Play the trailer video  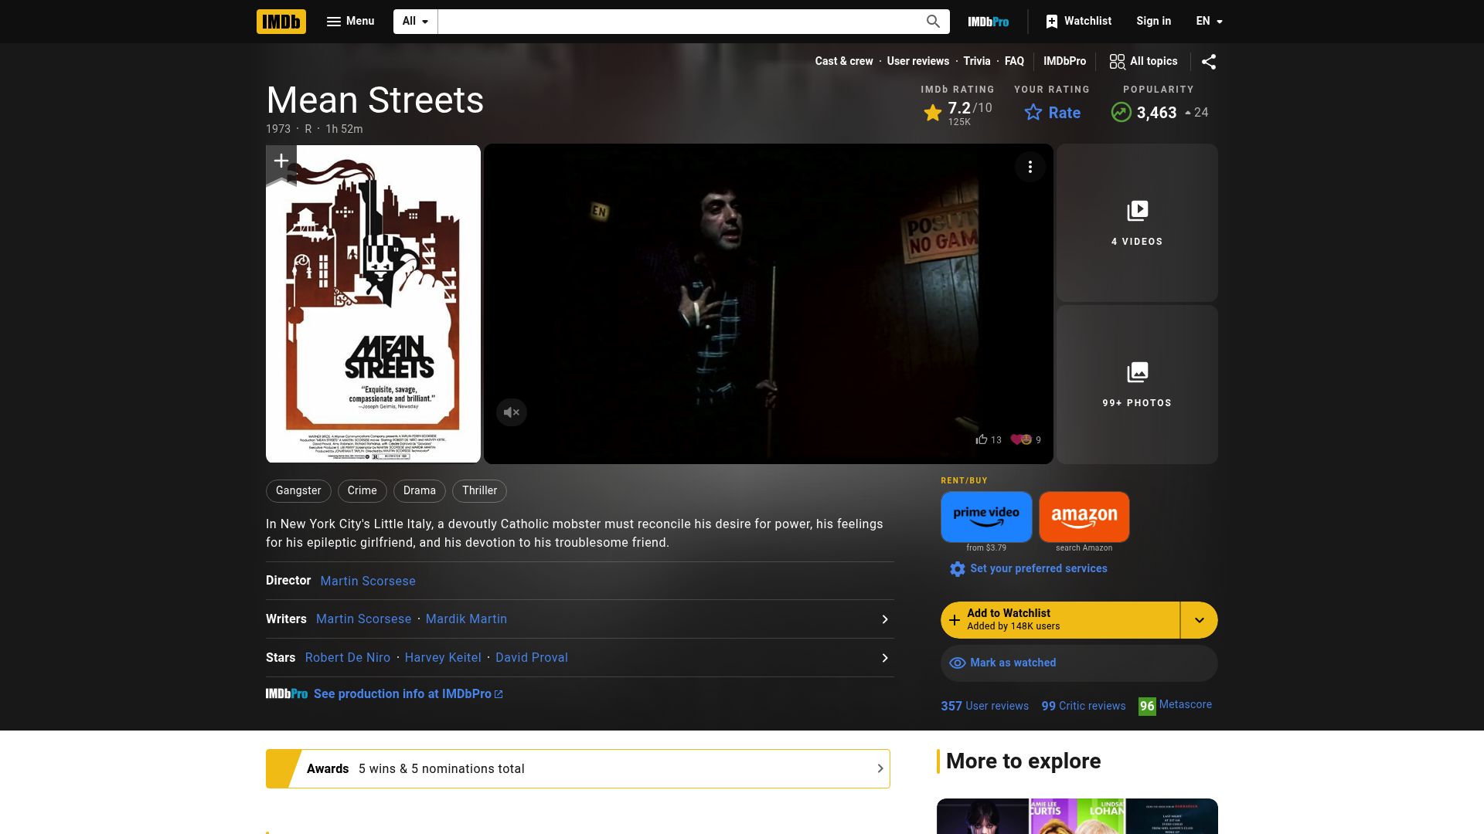(768, 303)
